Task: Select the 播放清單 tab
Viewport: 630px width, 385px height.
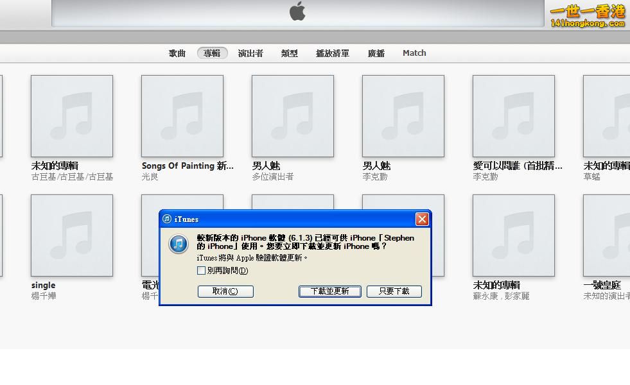Action: click(x=332, y=53)
